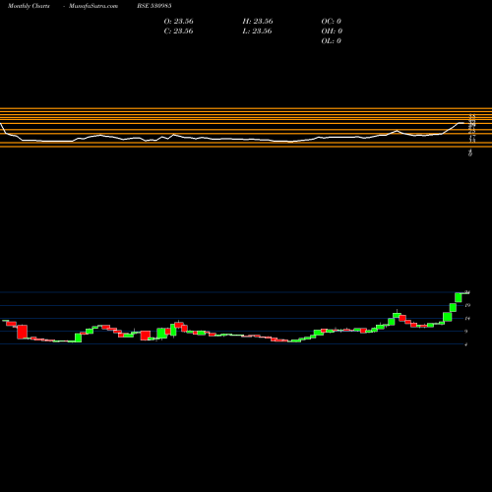Select the "L: 23.56" low value
Image resolution: width=492 pixels, height=492 pixels.
(x=258, y=31)
